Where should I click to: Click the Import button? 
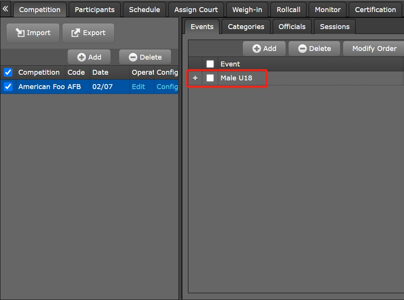[x=33, y=33]
